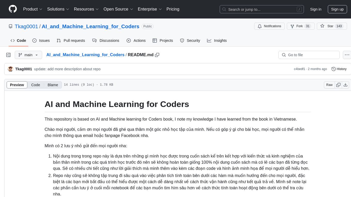Expand the Enterprise menu

tap(150, 9)
